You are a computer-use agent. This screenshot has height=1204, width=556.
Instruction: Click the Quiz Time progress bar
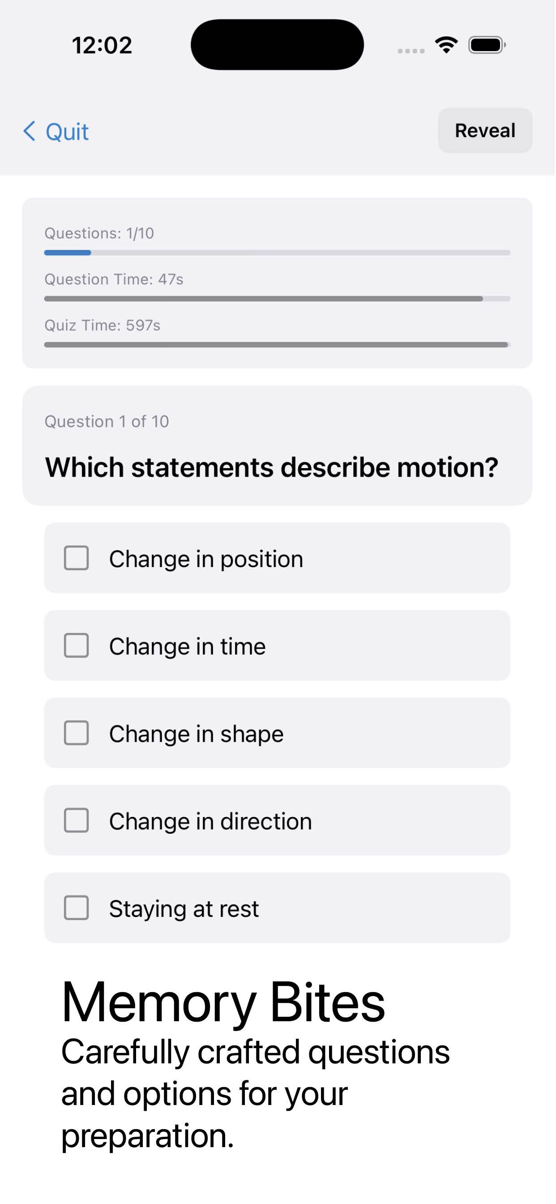(x=277, y=345)
